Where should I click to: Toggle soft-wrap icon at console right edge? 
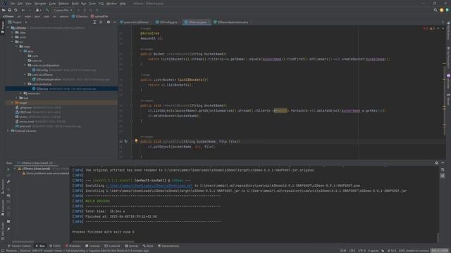443,170
